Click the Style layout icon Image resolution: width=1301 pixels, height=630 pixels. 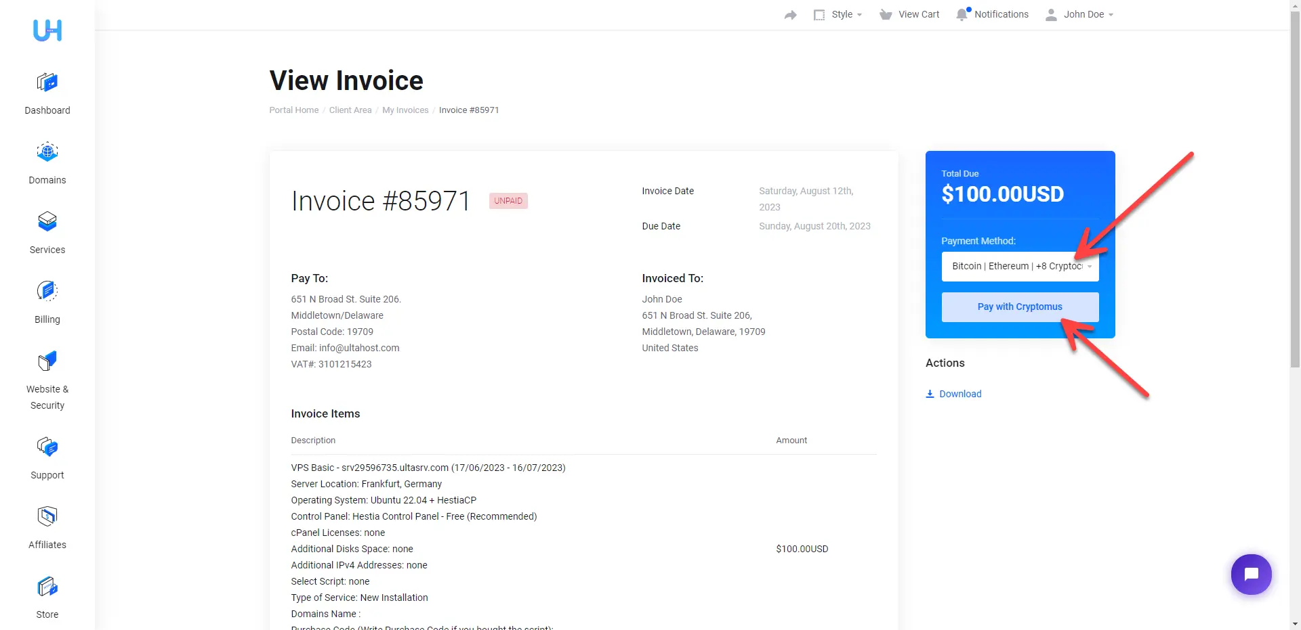point(819,15)
